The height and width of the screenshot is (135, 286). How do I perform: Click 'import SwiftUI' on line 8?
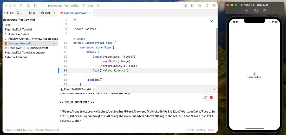click(x=85, y=29)
